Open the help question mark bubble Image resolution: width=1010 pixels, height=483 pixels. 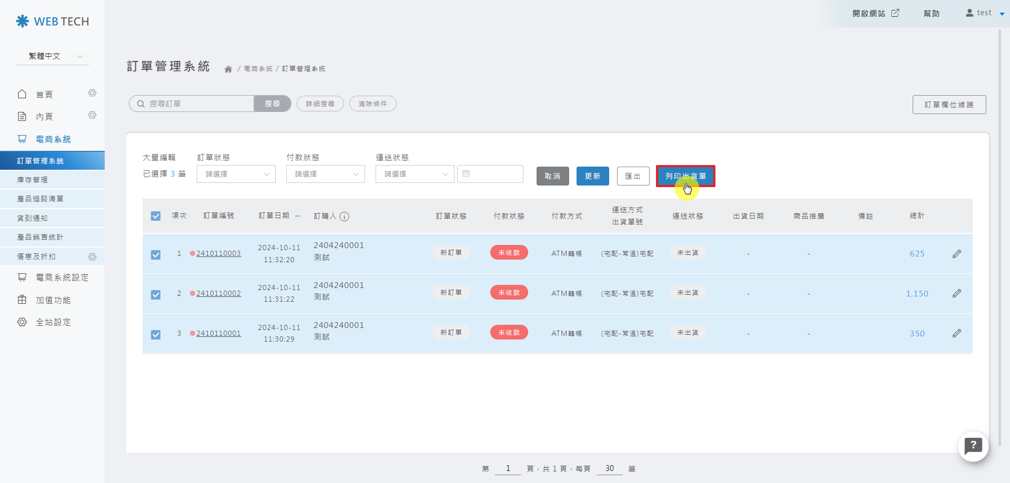(973, 446)
